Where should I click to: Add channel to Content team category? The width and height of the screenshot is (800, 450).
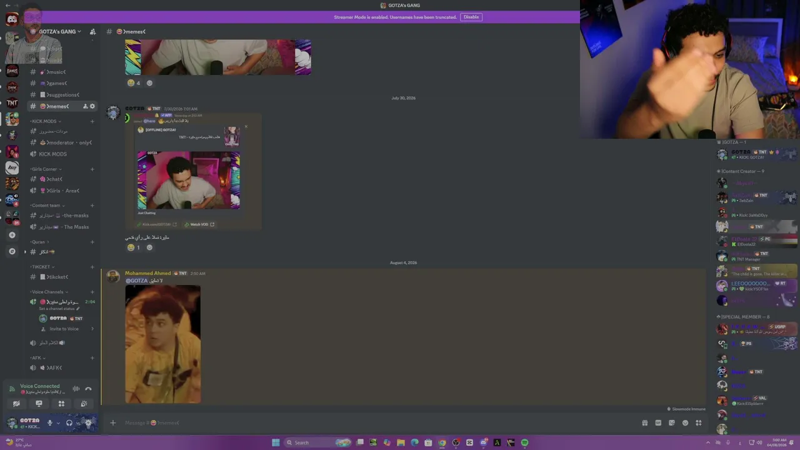point(92,206)
